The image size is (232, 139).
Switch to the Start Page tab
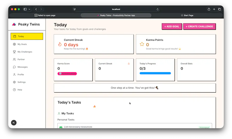coord(187,15)
